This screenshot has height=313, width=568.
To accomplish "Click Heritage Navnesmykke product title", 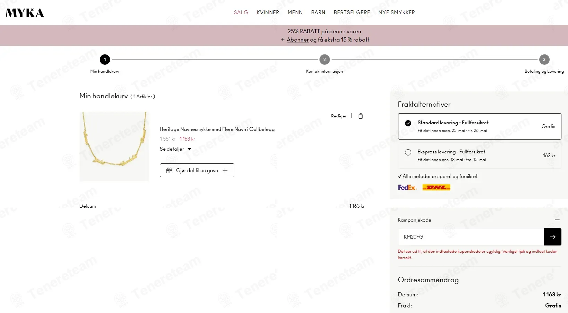I will point(217,129).
